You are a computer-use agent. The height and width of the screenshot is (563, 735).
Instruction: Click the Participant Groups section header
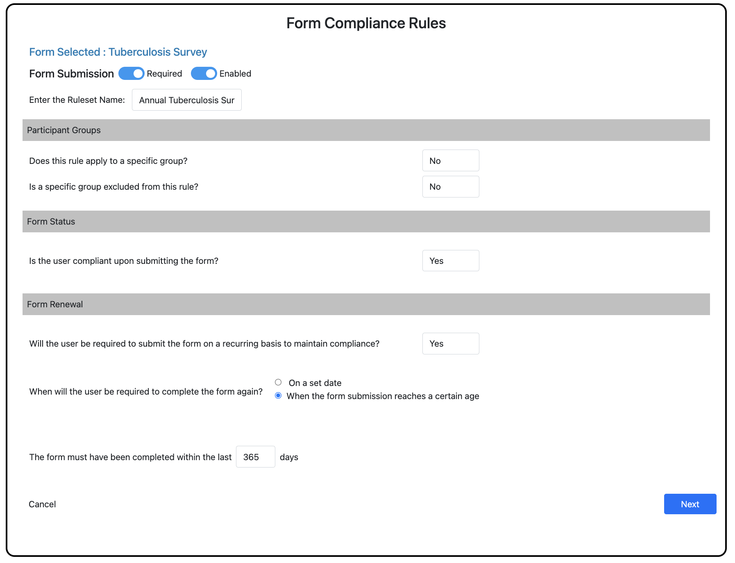tap(64, 130)
